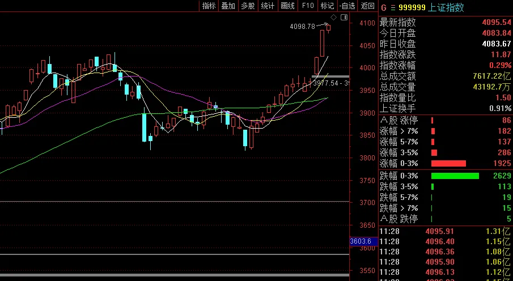The height and width of the screenshot is (281, 513).
Task: Click the red 涨幅 0-3% bar
Action: (448, 163)
